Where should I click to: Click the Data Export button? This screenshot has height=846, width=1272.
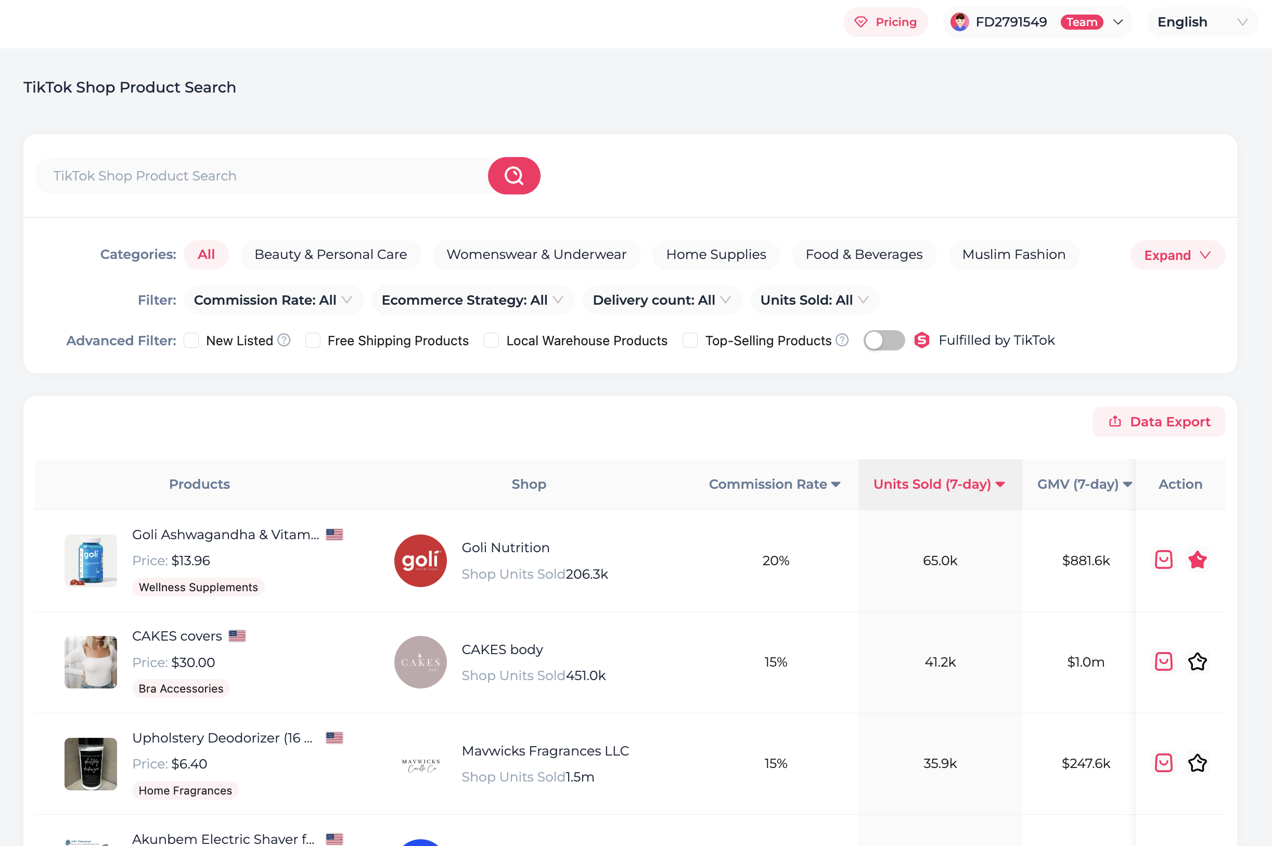[x=1158, y=422]
